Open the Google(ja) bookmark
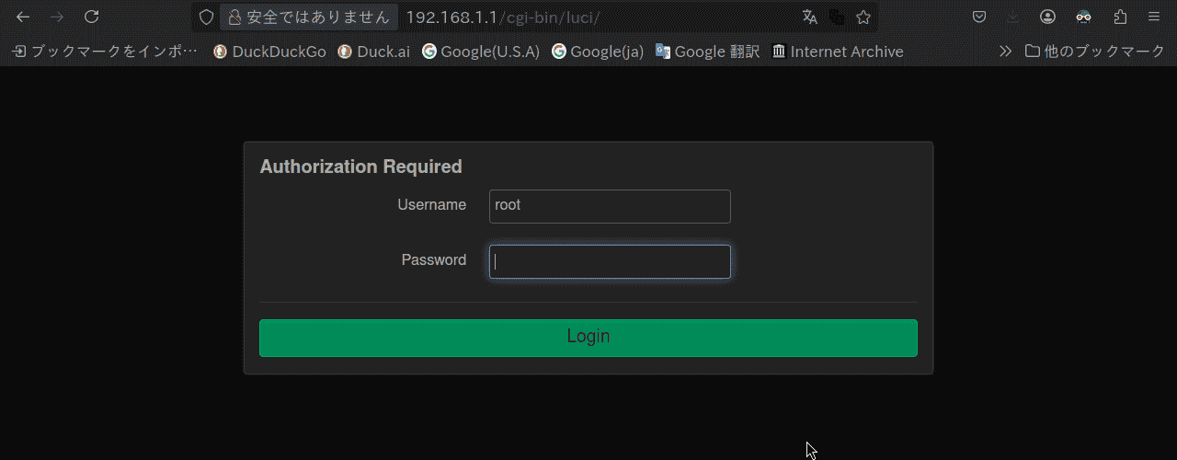 pos(598,52)
